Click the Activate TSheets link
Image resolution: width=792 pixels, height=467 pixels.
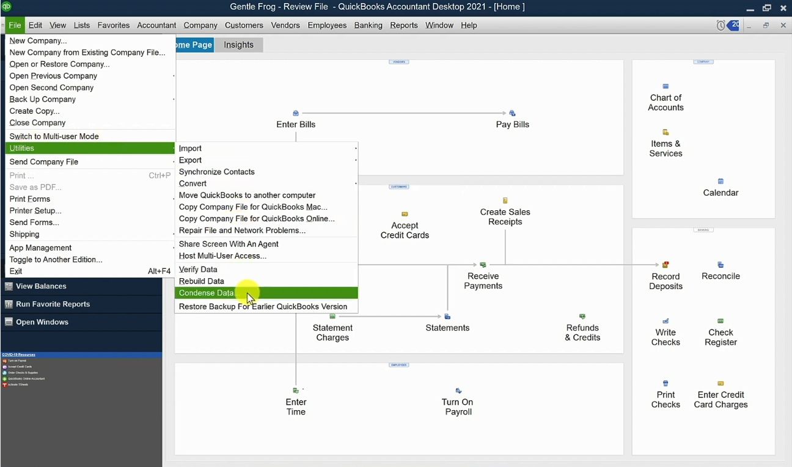point(18,384)
